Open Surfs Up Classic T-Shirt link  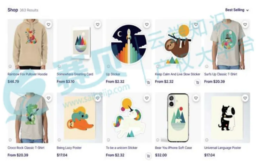(x=221, y=74)
